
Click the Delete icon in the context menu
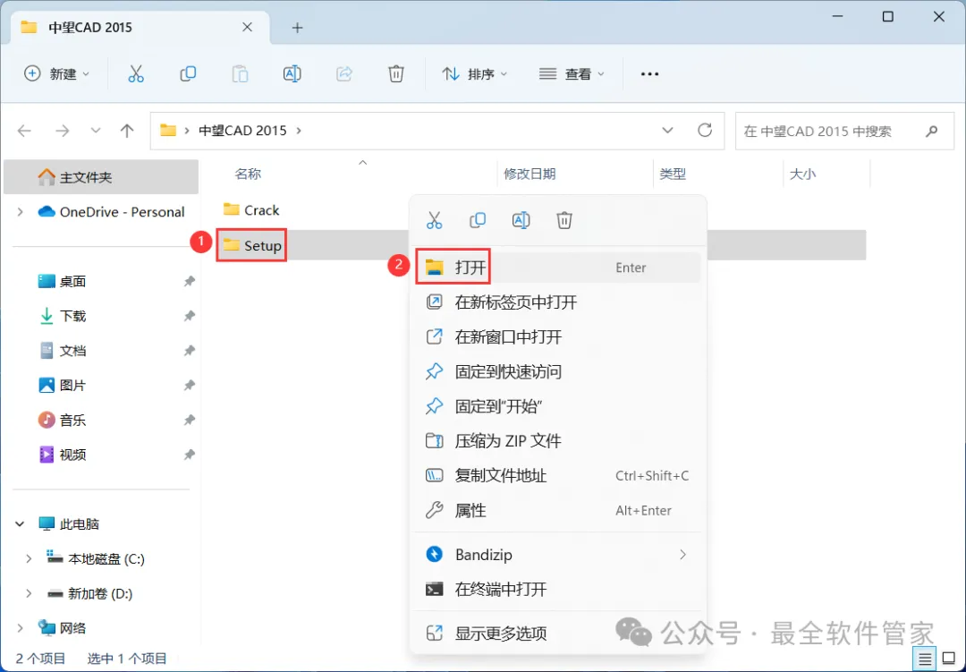(x=564, y=220)
